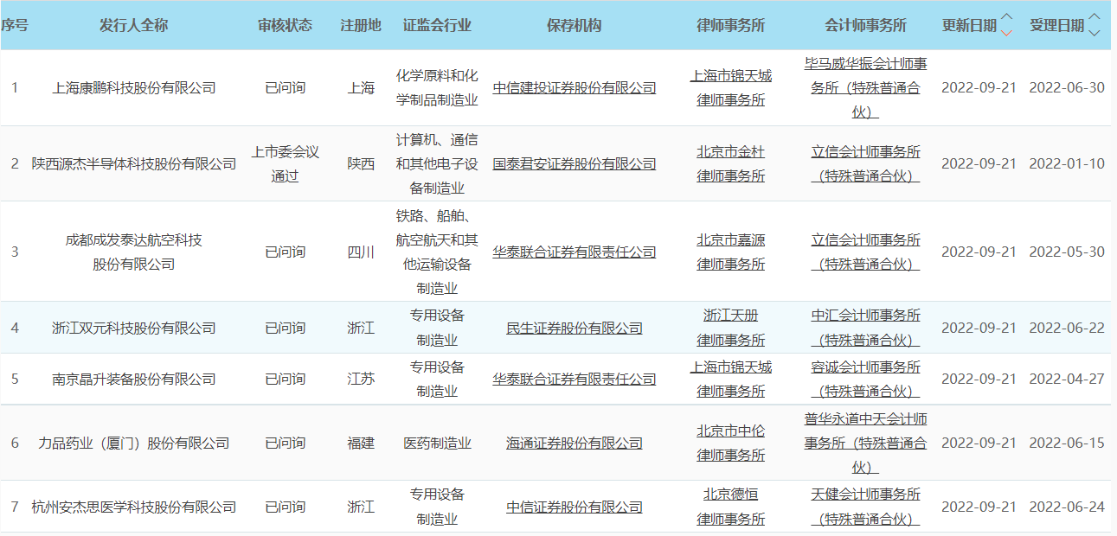Click industry 计算机、通信和其他电子设备制造业

pyautogui.click(x=437, y=163)
